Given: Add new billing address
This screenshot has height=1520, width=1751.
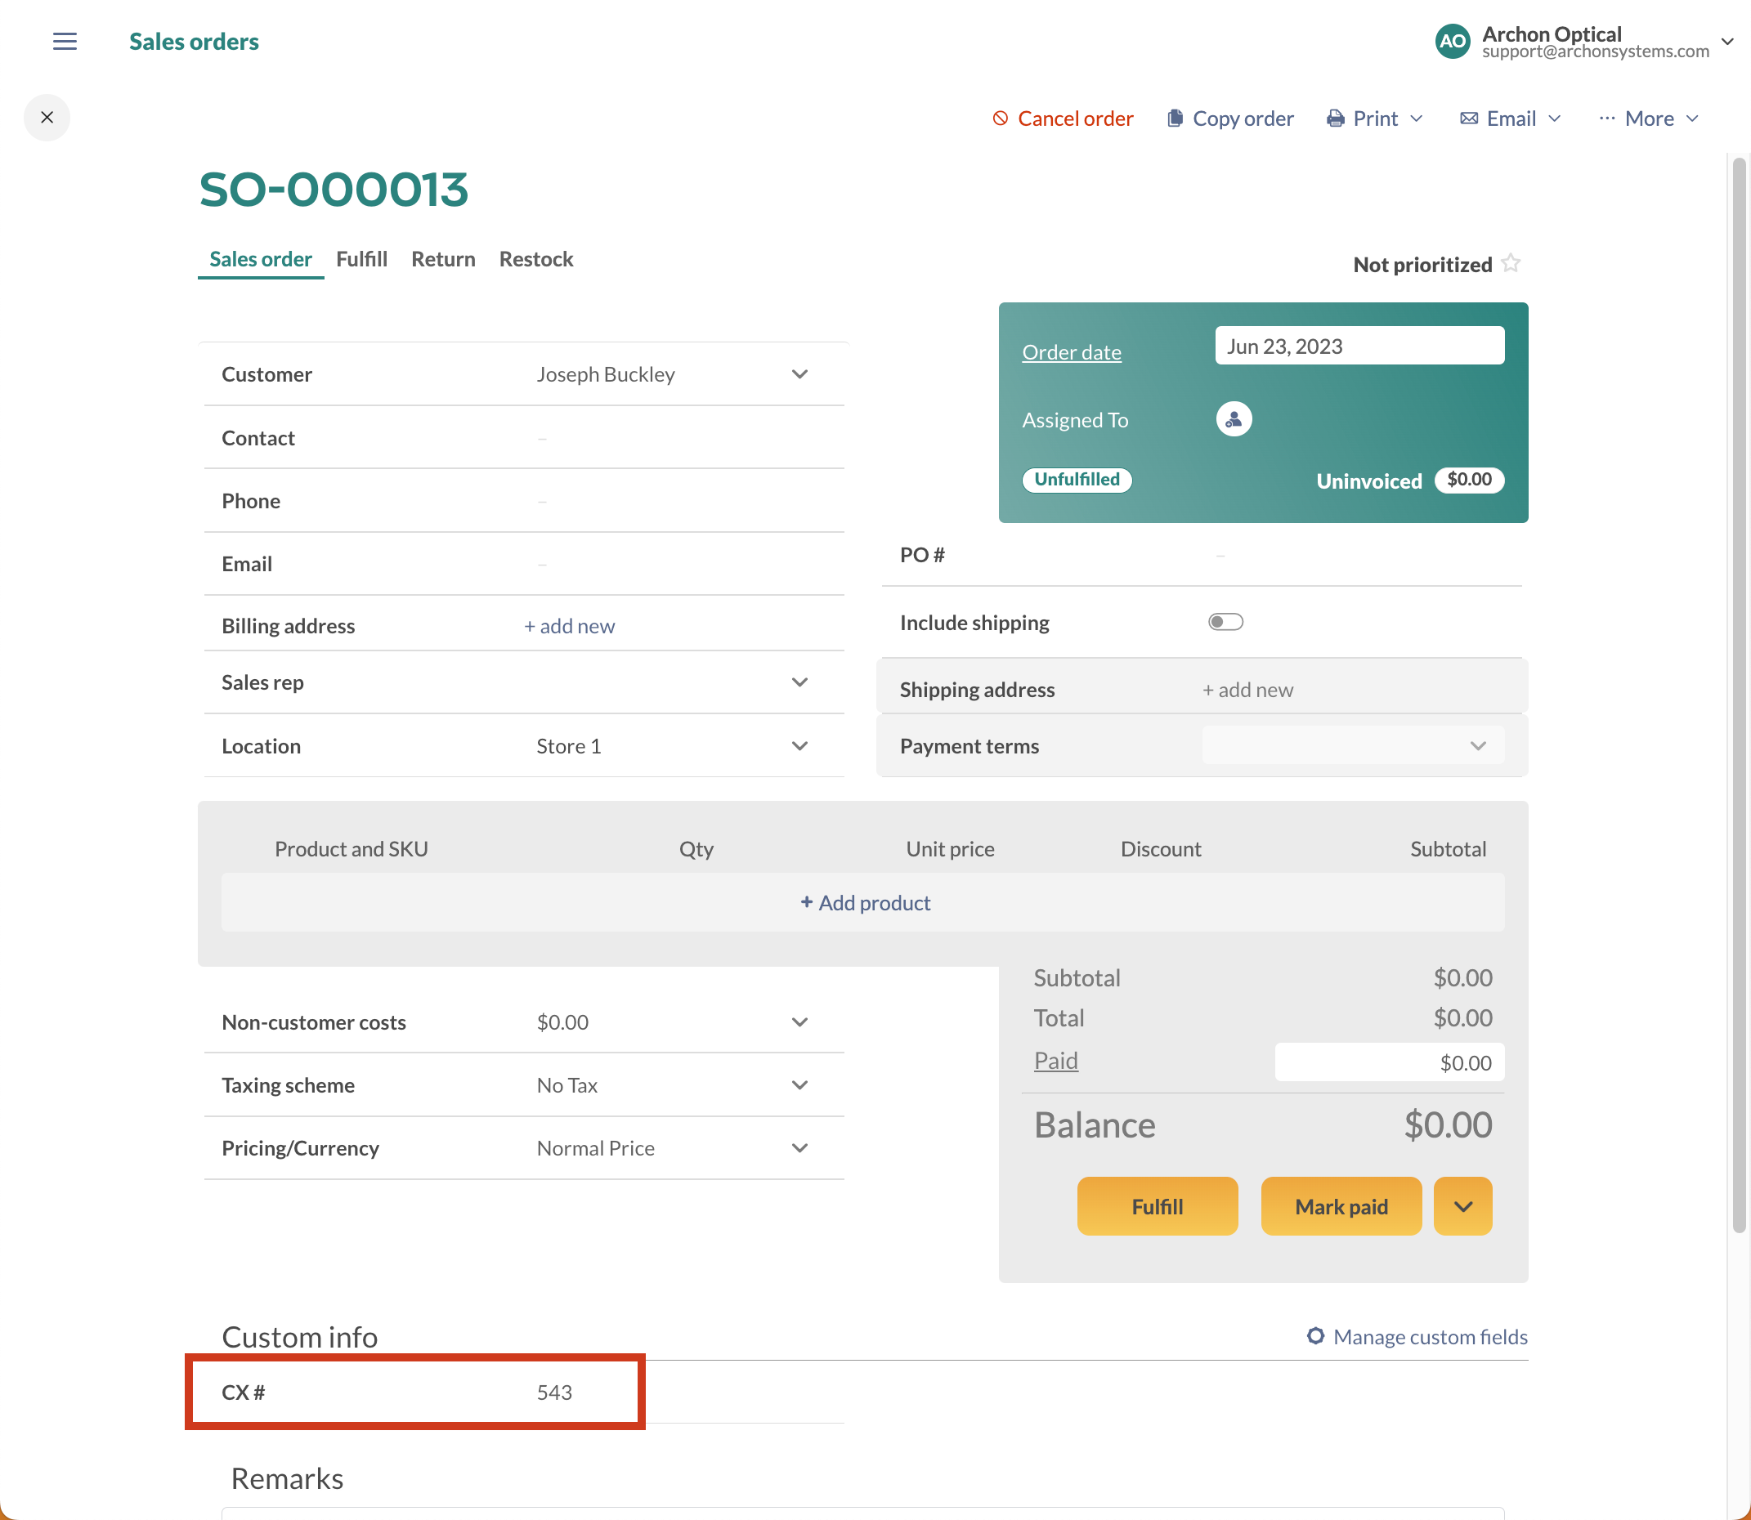Looking at the screenshot, I should [x=569, y=626].
